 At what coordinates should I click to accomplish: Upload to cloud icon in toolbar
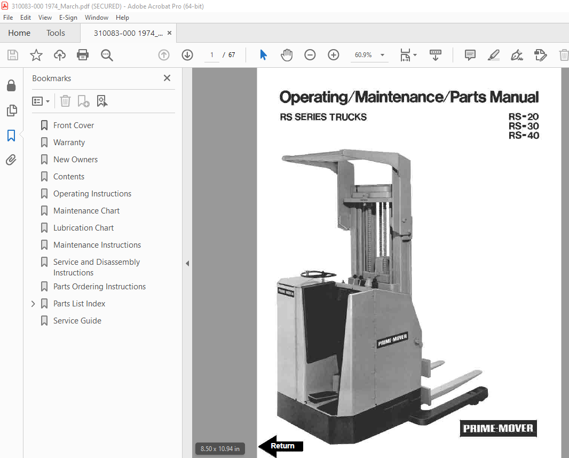[x=59, y=55]
